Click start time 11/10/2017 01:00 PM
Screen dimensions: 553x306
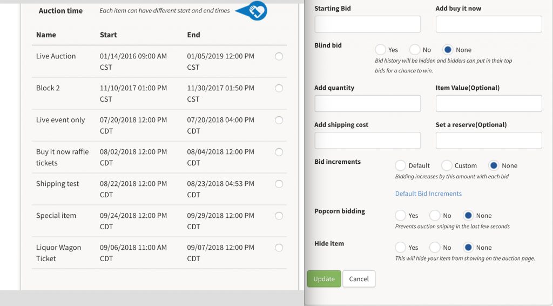pos(133,88)
